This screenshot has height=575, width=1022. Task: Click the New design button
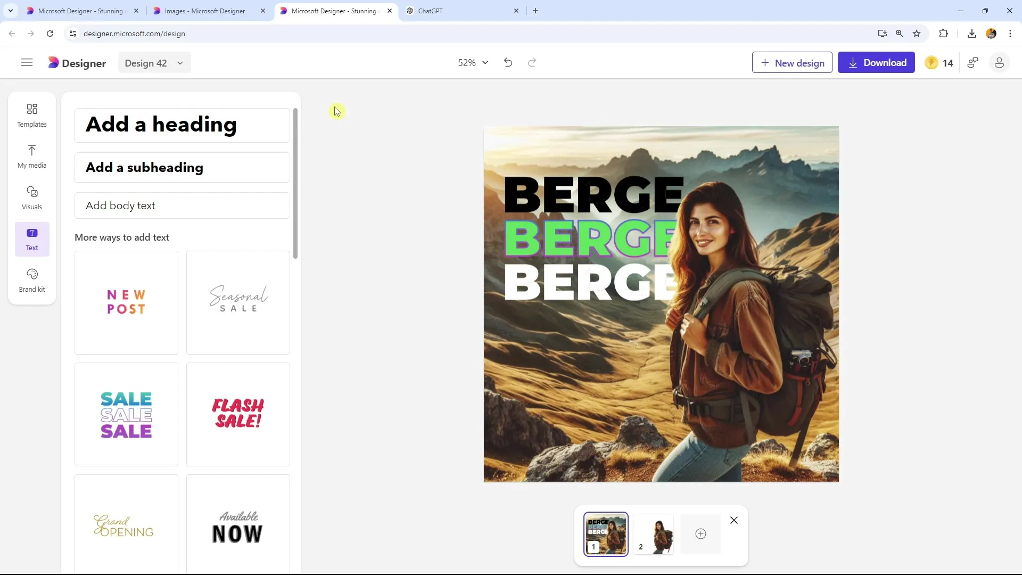click(792, 63)
